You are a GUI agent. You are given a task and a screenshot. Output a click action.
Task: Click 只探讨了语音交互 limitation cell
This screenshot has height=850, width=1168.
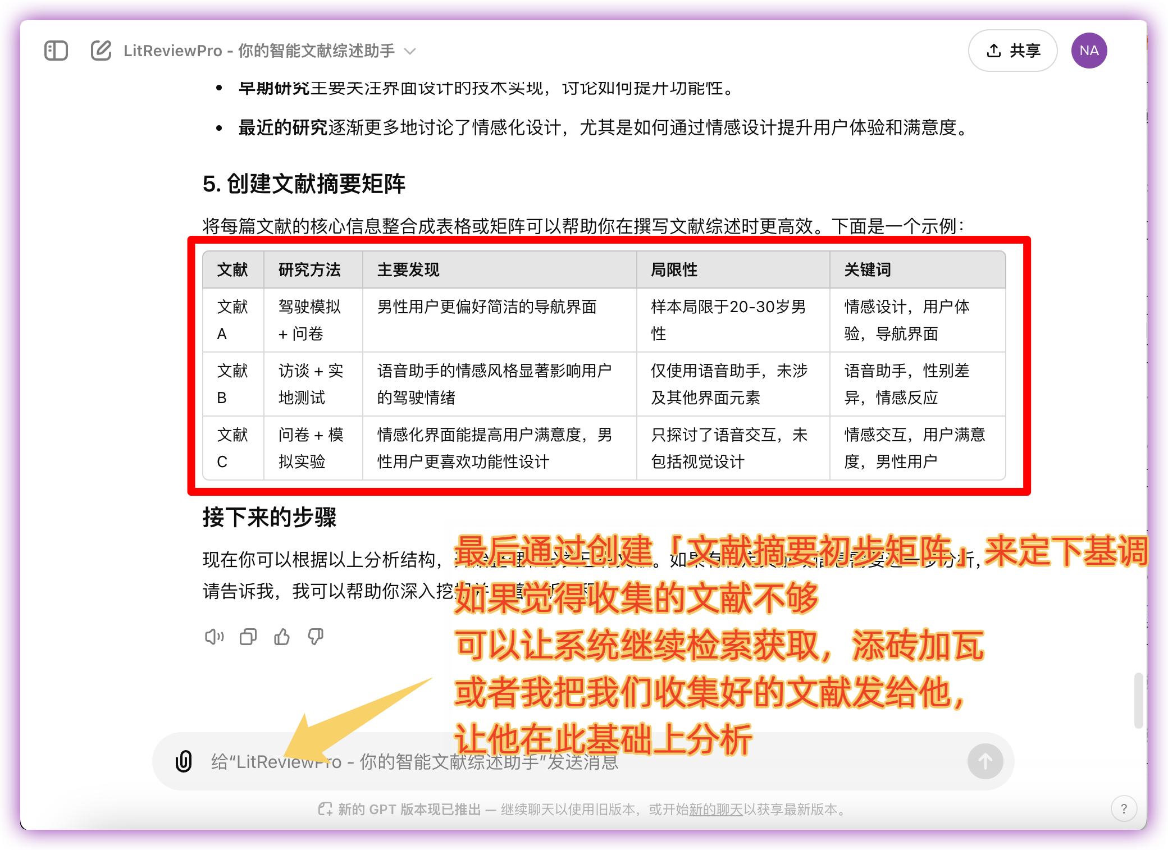[x=733, y=448]
